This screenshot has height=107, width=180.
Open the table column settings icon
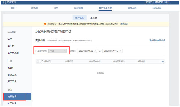163,61
